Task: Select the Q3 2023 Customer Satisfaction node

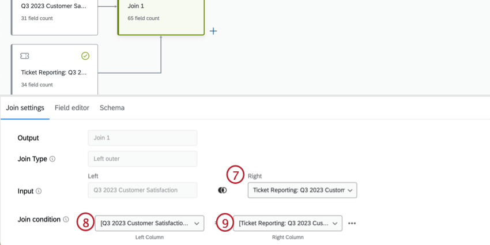Action: 54,13
